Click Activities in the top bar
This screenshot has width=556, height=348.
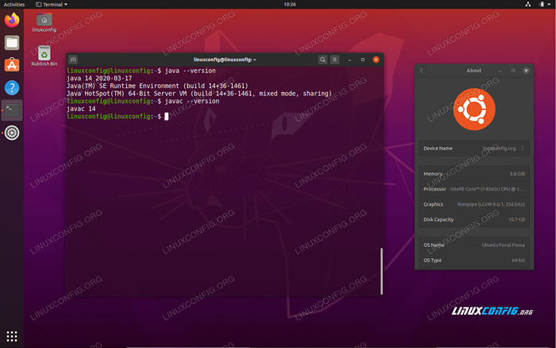[x=14, y=4]
